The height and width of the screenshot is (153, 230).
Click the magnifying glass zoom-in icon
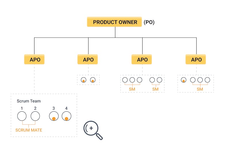[93, 130]
